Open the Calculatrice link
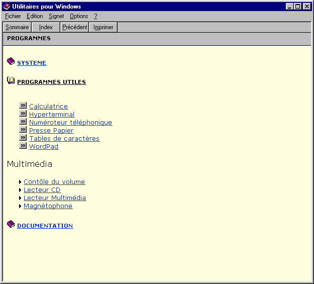The image size is (314, 284). [48, 106]
